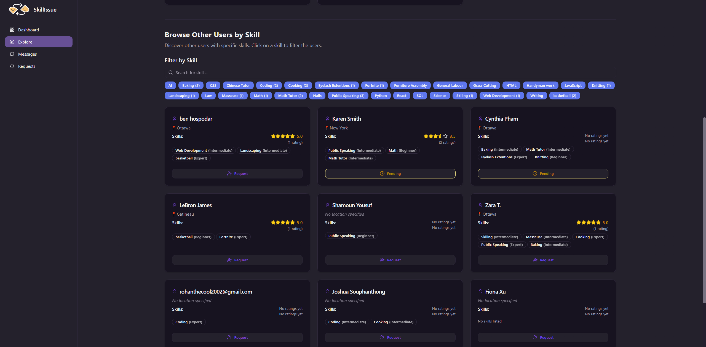The height and width of the screenshot is (347, 706).
Task: Click the clock icon on Cynthia Pham's Pending button
Action: coord(535,173)
